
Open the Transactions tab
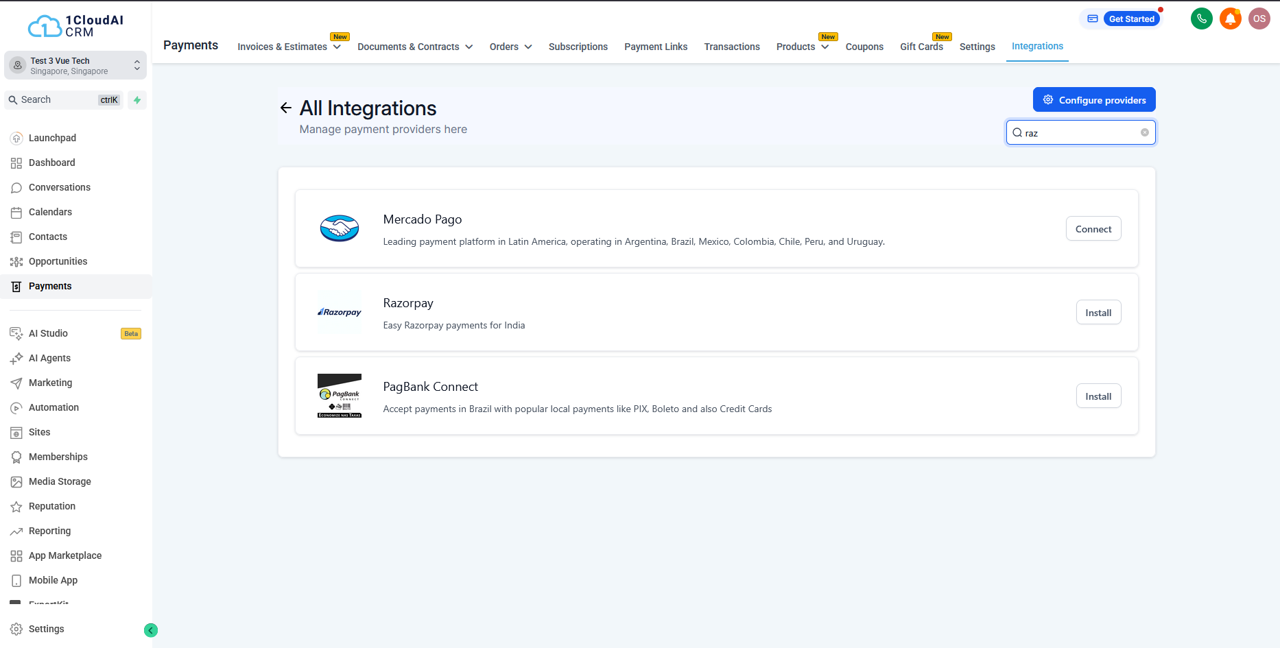(x=732, y=47)
